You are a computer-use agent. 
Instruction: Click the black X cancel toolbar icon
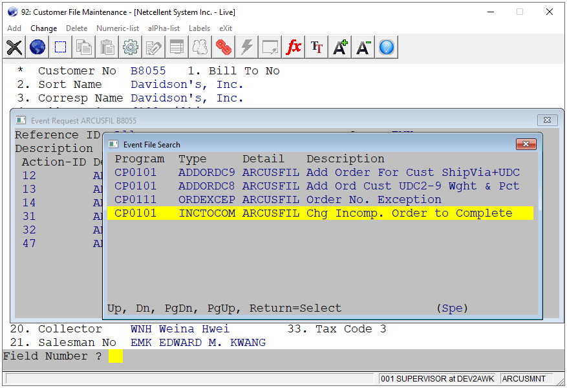tap(14, 47)
